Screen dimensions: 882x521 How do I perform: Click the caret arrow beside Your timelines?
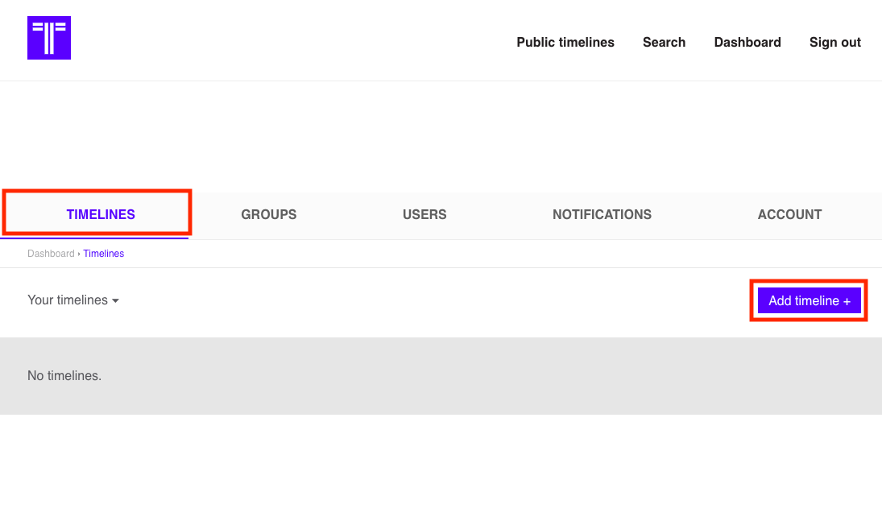point(115,301)
